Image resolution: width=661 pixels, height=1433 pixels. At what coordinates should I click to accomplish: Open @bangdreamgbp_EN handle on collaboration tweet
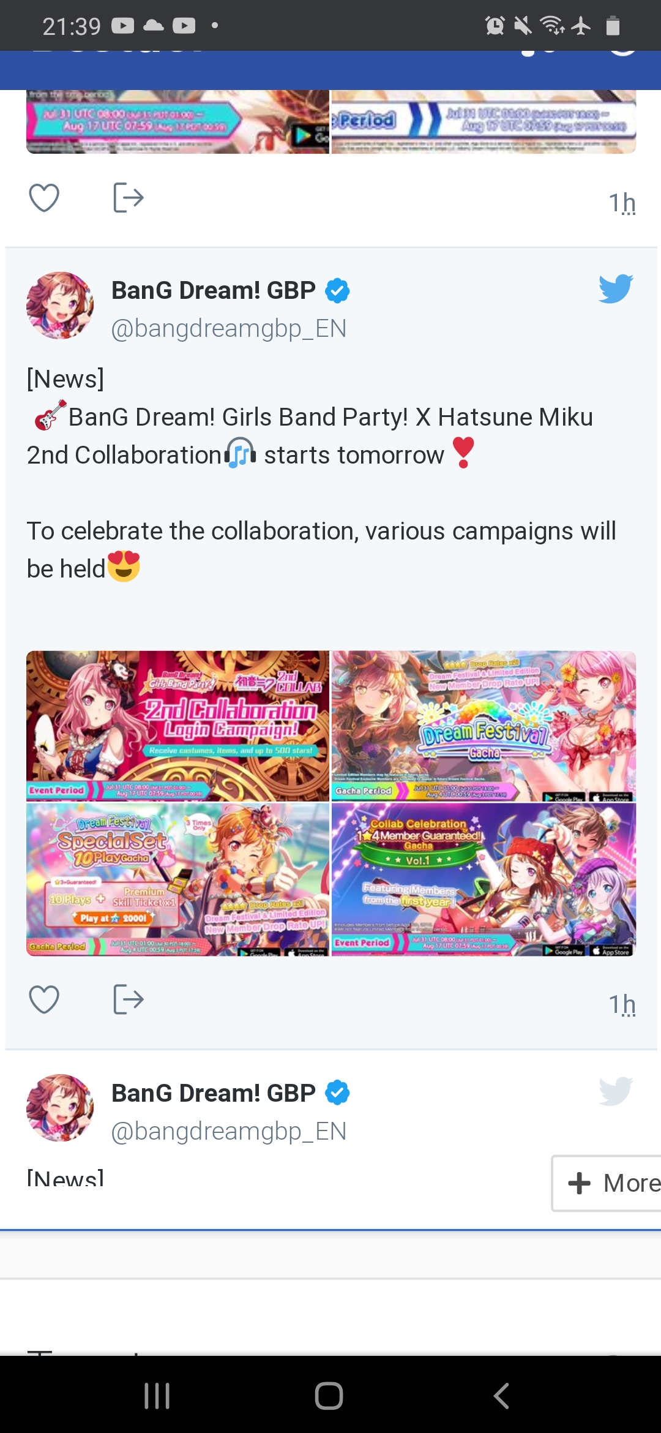point(229,328)
